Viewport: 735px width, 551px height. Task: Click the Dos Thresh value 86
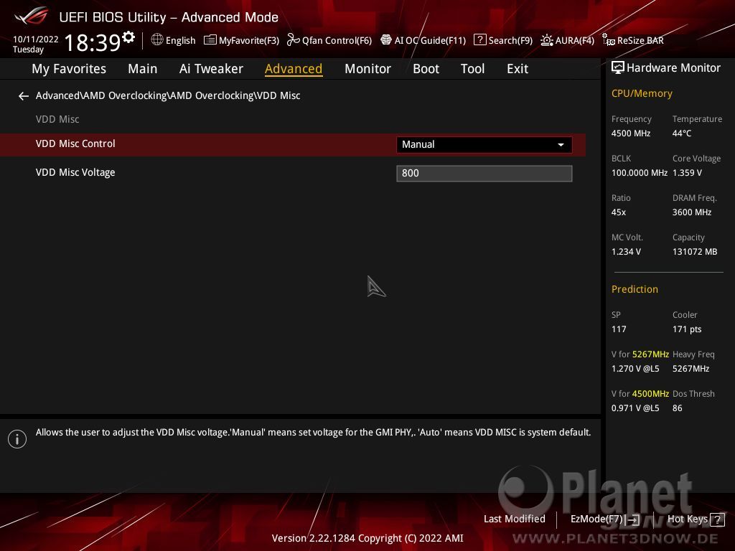[x=678, y=408]
